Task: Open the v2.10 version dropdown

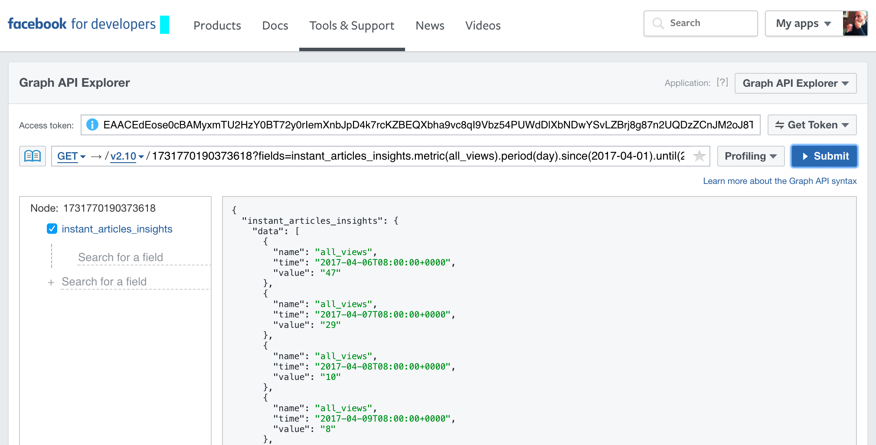Action: pos(127,156)
